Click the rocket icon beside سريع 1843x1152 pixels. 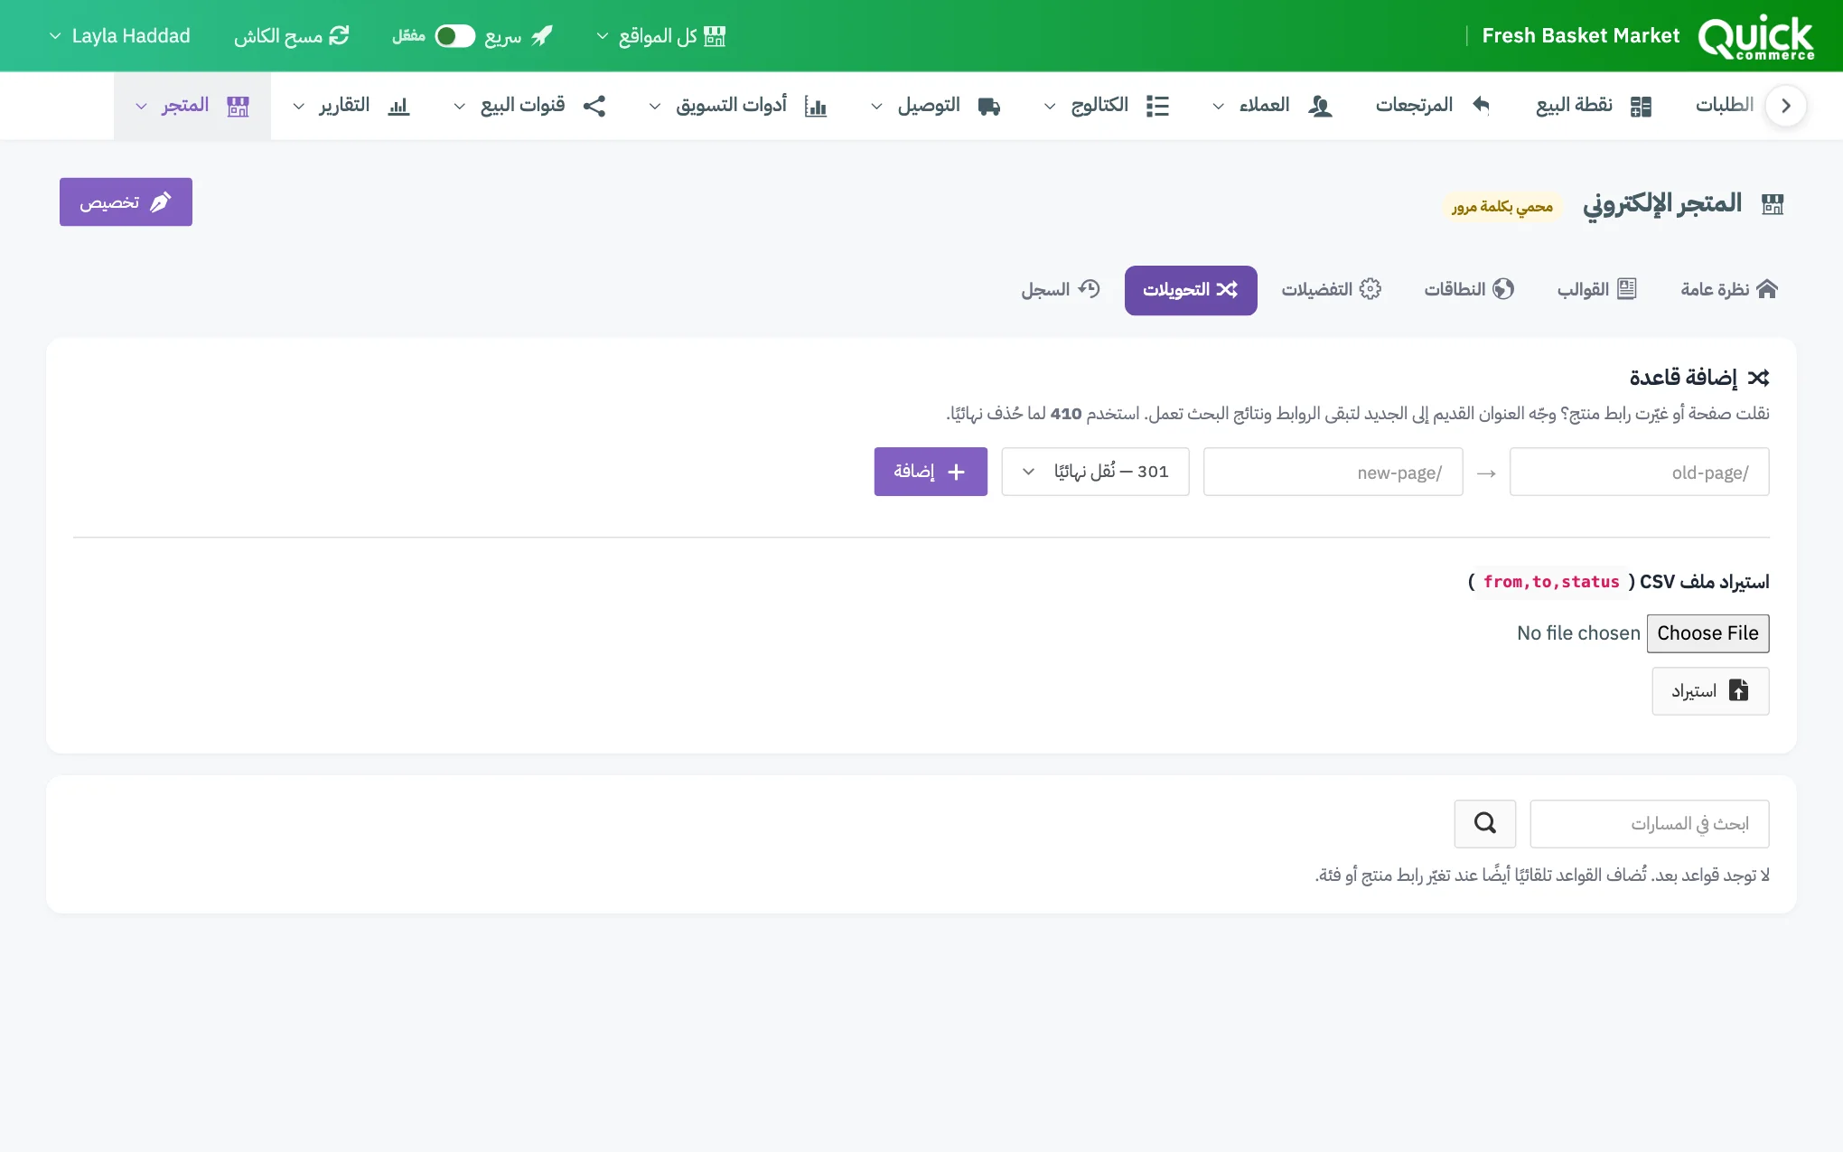[x=542, y=36]
